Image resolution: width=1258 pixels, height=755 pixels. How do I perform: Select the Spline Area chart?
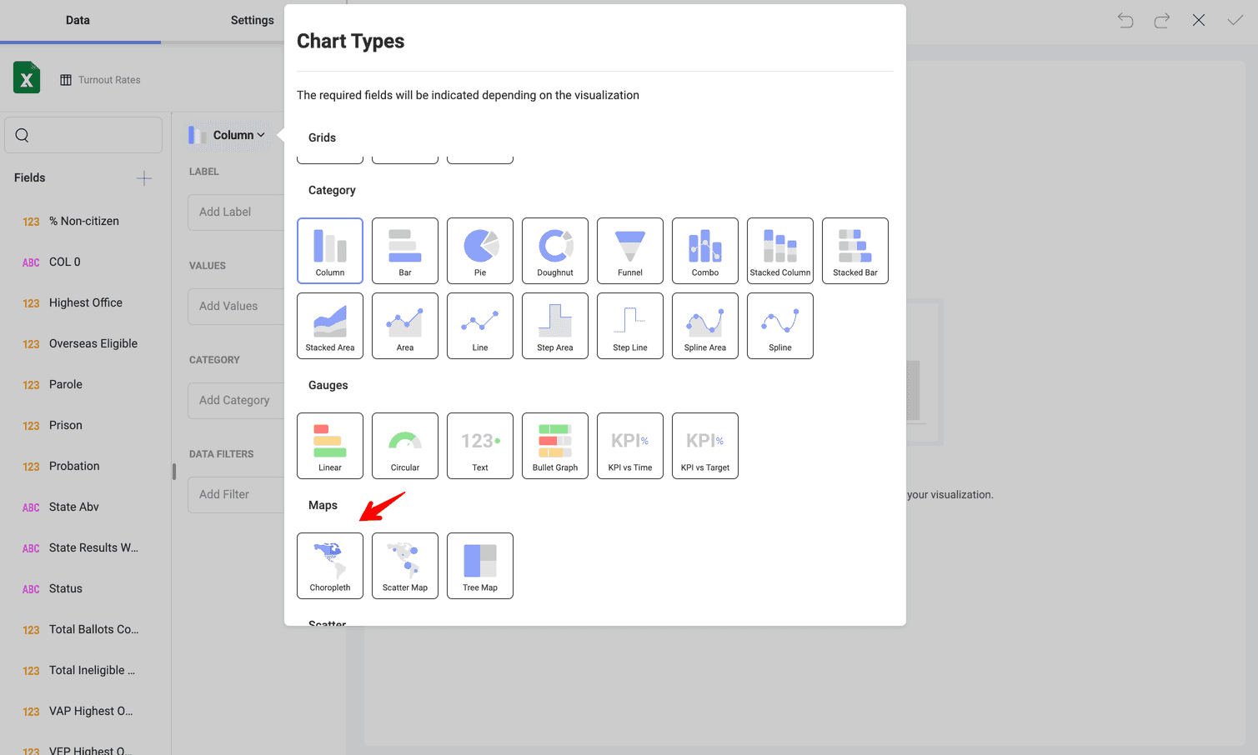(705, 326)
